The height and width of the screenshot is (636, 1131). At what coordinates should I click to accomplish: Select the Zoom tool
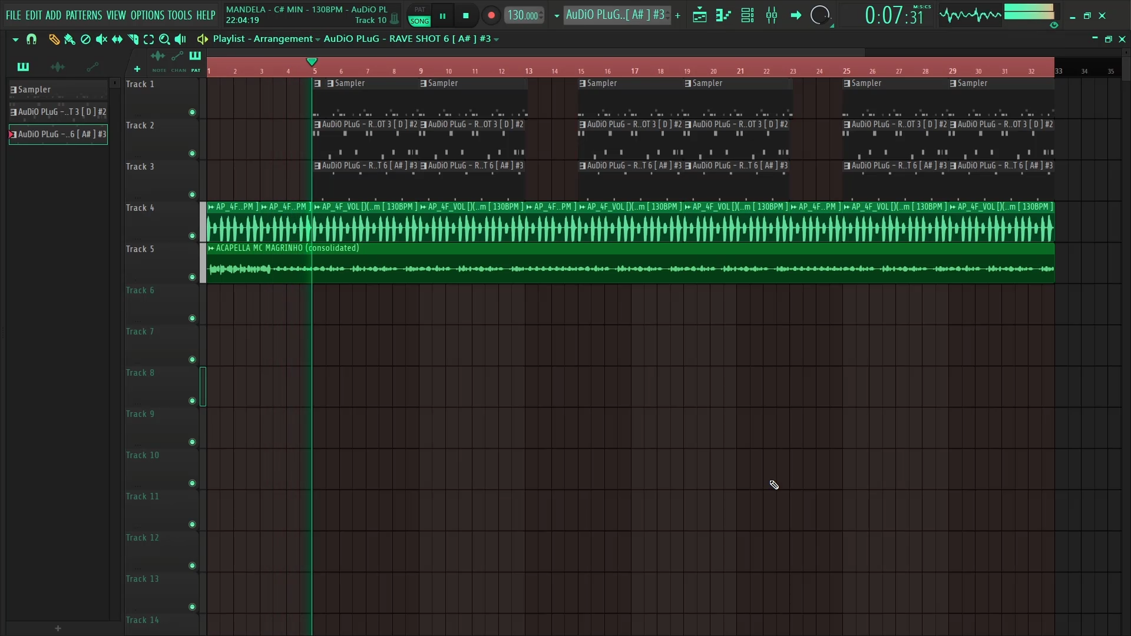pos(165,39)
